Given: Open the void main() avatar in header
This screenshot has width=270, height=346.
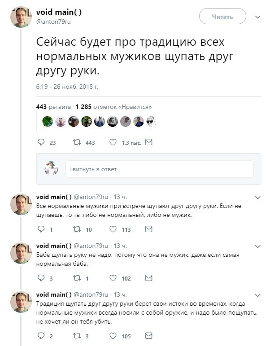Looking at the screenshot, I should [21, 17].
